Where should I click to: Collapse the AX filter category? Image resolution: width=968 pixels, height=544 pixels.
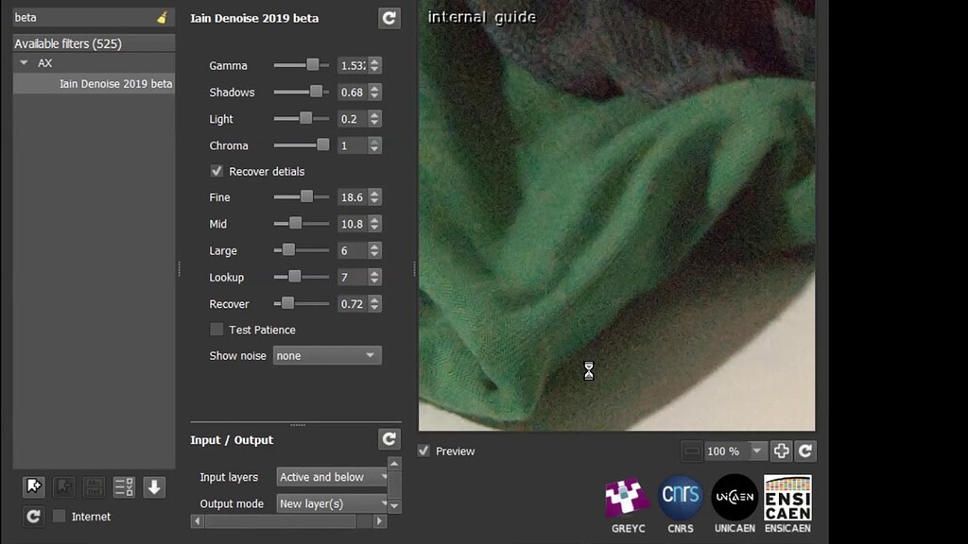pos(23,62)
